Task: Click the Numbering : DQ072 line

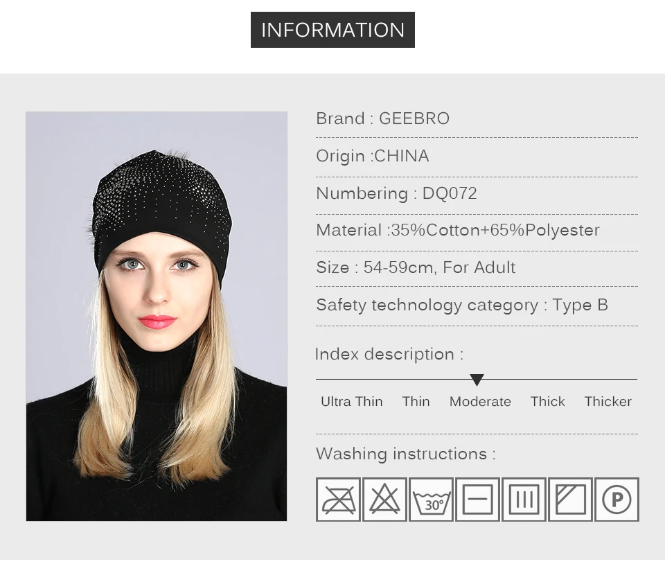Action: [396, 193]
